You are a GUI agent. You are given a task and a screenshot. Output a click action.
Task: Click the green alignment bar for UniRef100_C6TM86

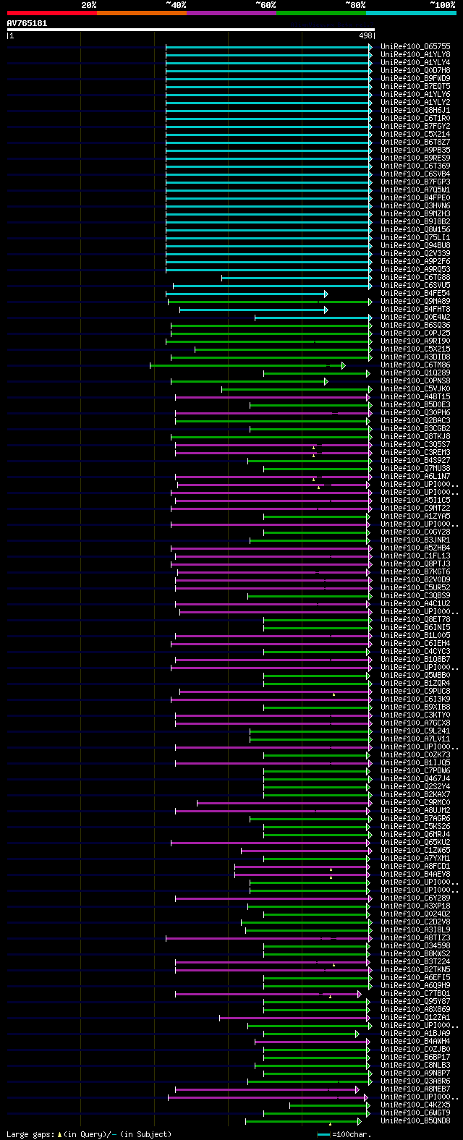[x=247, y=365]
